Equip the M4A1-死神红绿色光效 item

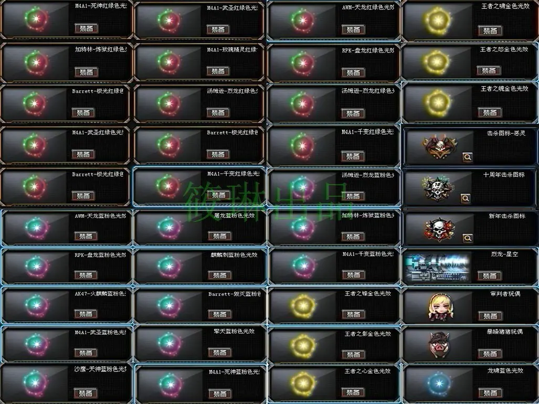(x=87, y=28)
